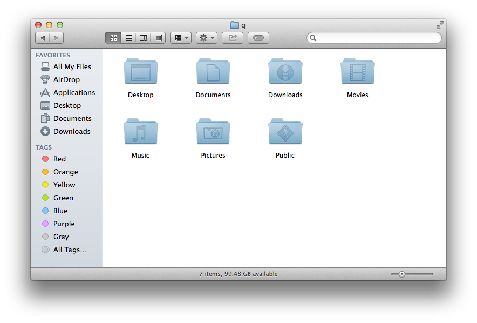Select the Movies folder icon
This screenshot has width=477, height=323.
click(358, 71)
